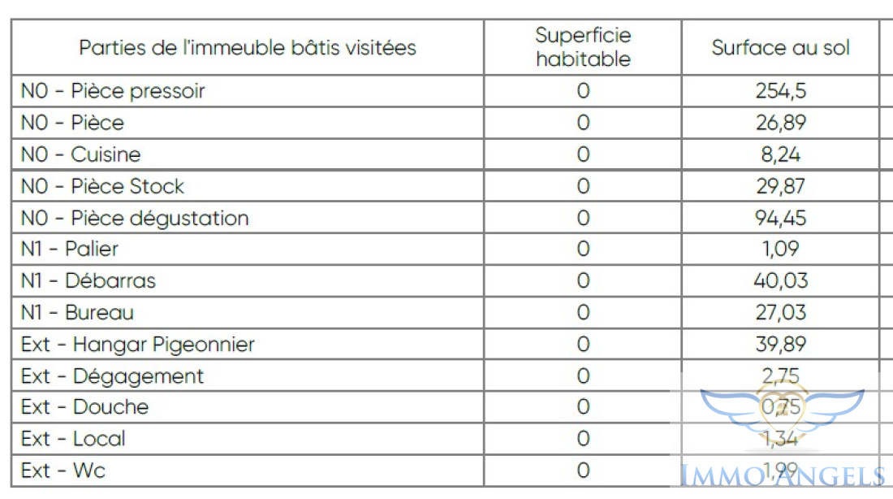Viewport: 893px width, 499px height.
Task: Click the 'N0 - Cuisine' row label
Action: (80, 154)
